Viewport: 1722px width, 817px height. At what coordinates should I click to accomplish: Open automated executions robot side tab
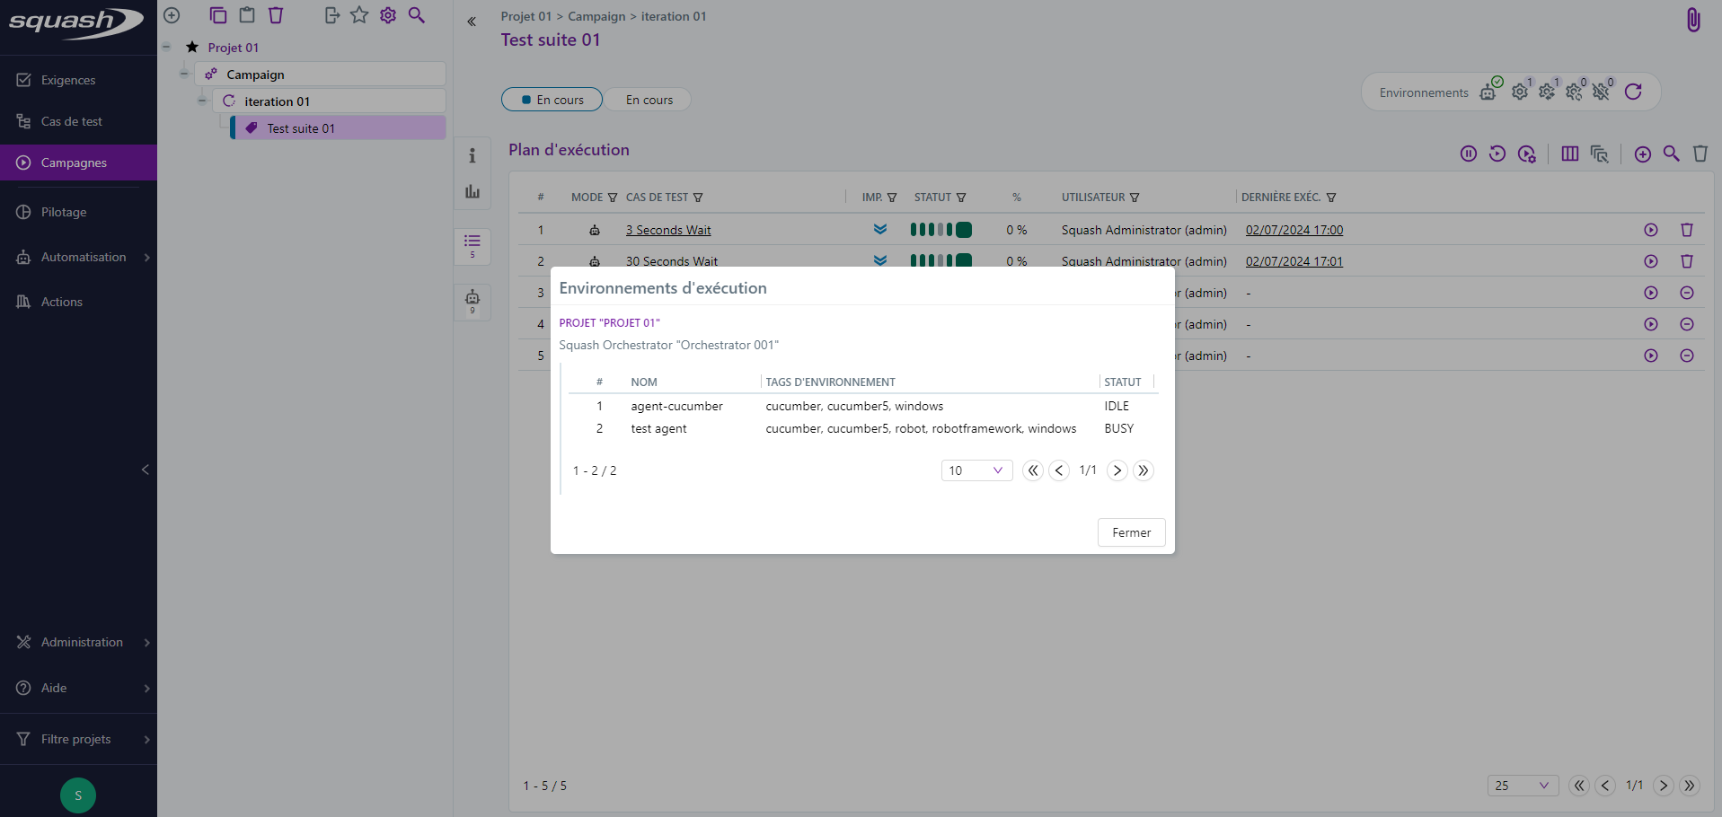coord(472,301)
